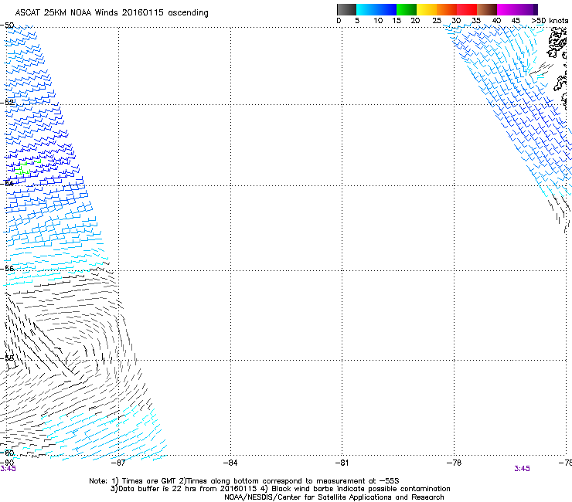Select the brown 35-40 knots color segment

coord(487,9)
